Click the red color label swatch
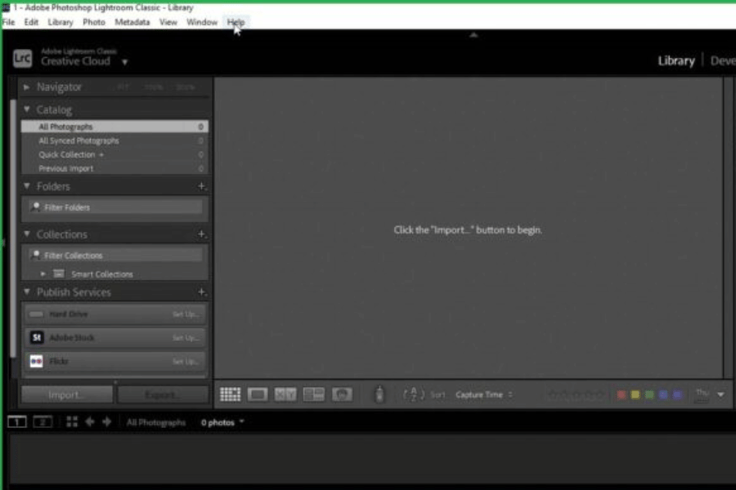Image resolution: width=736 pixels, height=490 pixels. coord(622,394)
